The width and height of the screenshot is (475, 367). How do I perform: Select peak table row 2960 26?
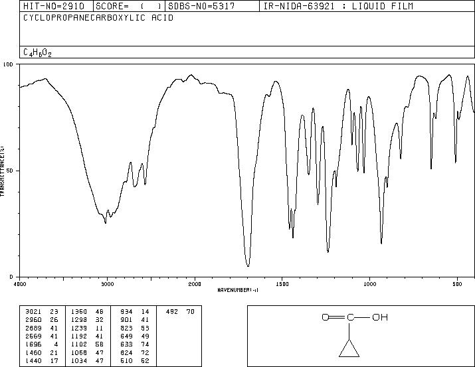tap(42, 320)
